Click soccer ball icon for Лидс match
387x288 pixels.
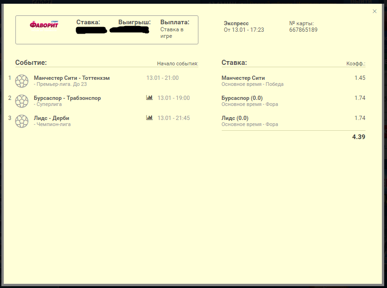point(22,121)
